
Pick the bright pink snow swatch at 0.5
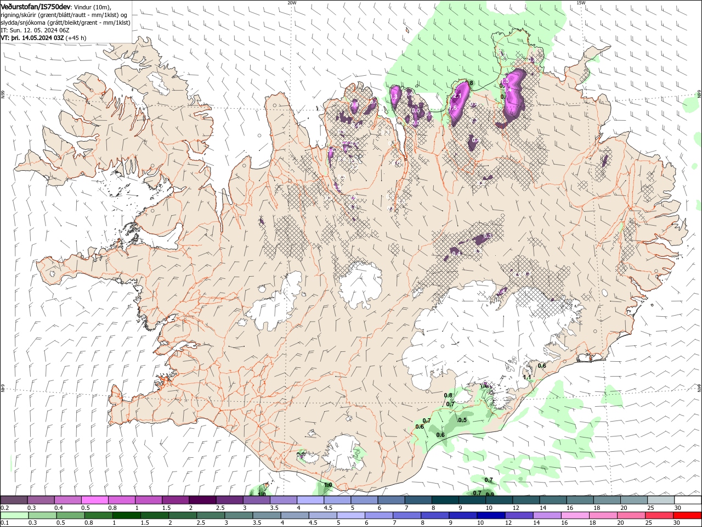pos(94,500)
